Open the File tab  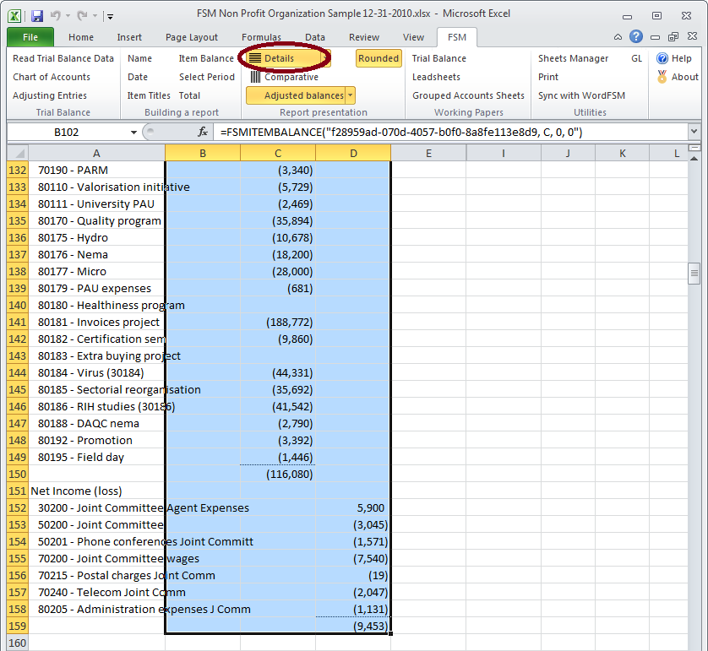pyautogui.click(x=30, y=37)
